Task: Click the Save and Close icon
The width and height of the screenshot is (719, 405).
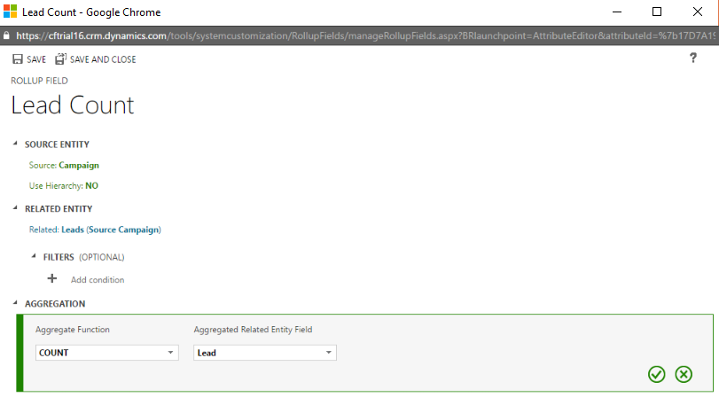Action: [60, 58]
